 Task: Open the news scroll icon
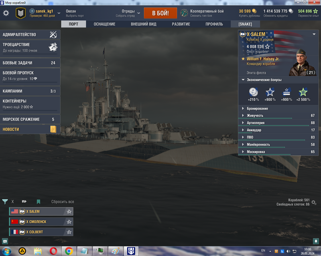(x=53, y=129)
